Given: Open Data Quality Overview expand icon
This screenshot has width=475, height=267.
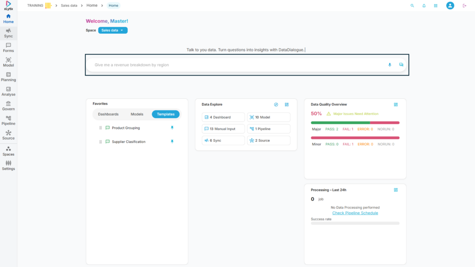Looking at the screenshot, I should point(396,105).
